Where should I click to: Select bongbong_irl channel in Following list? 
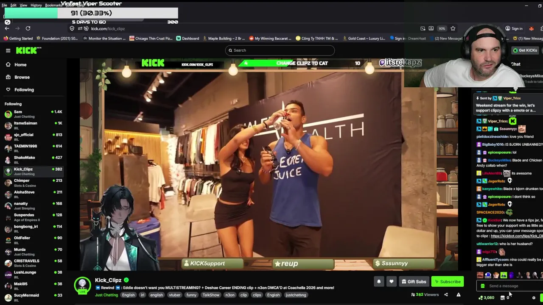[x=33, y=228]
